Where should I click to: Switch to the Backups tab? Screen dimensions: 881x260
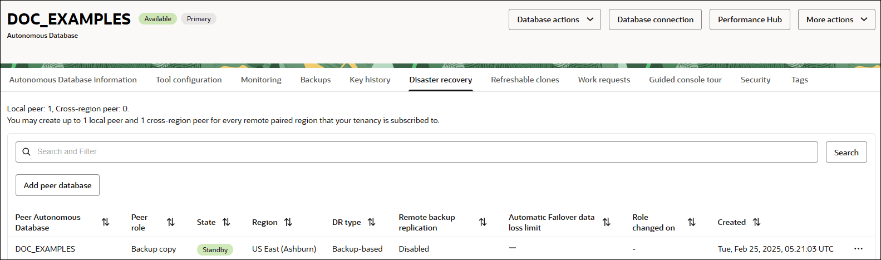[x=316, y=80]
